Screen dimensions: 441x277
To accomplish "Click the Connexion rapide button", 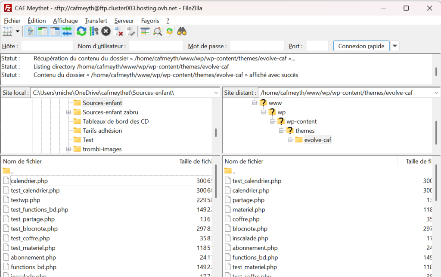I will tap(361, 46).
